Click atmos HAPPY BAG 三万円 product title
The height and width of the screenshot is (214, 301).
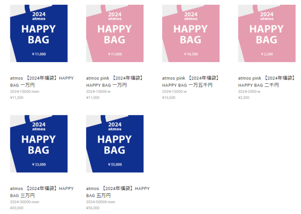coord(42,192)
